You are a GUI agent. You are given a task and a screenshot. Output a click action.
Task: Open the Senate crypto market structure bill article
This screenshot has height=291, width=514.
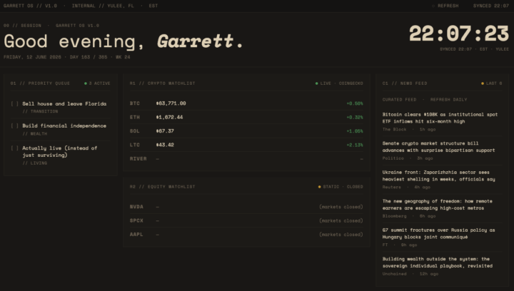pos(438,147)
